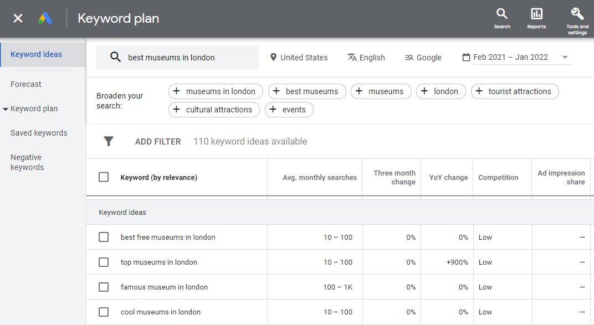This screenshot has width=594, height=325.
Task: Select all keywords with the header checkbox
Action: click(104, 176)
